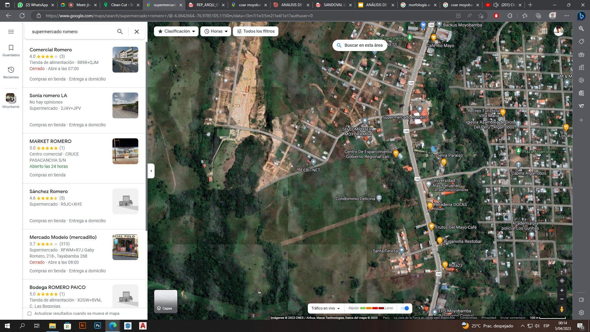The image size is (590, 332).
Task: Open the Google Maps hamburger menu
Action: [11, 32]
